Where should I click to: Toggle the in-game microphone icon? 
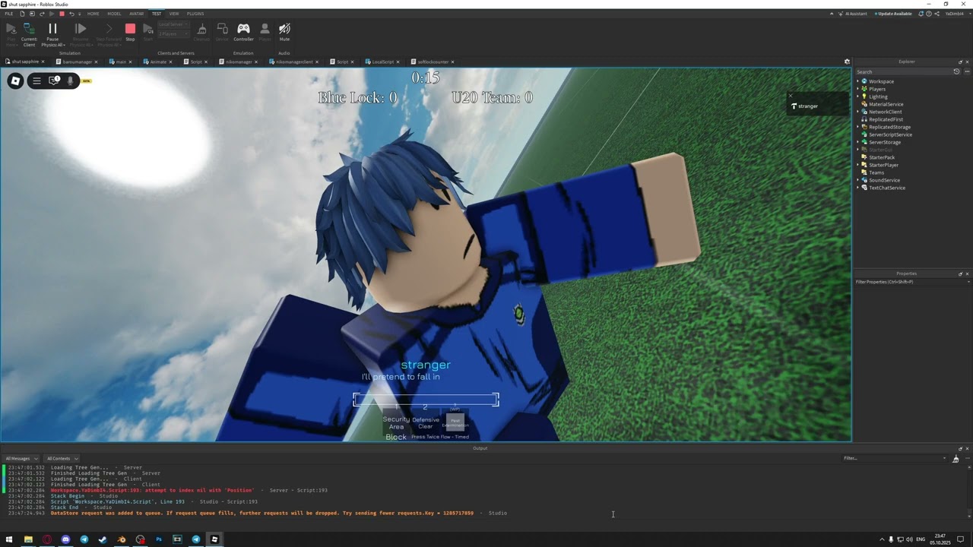pos(70,81)
